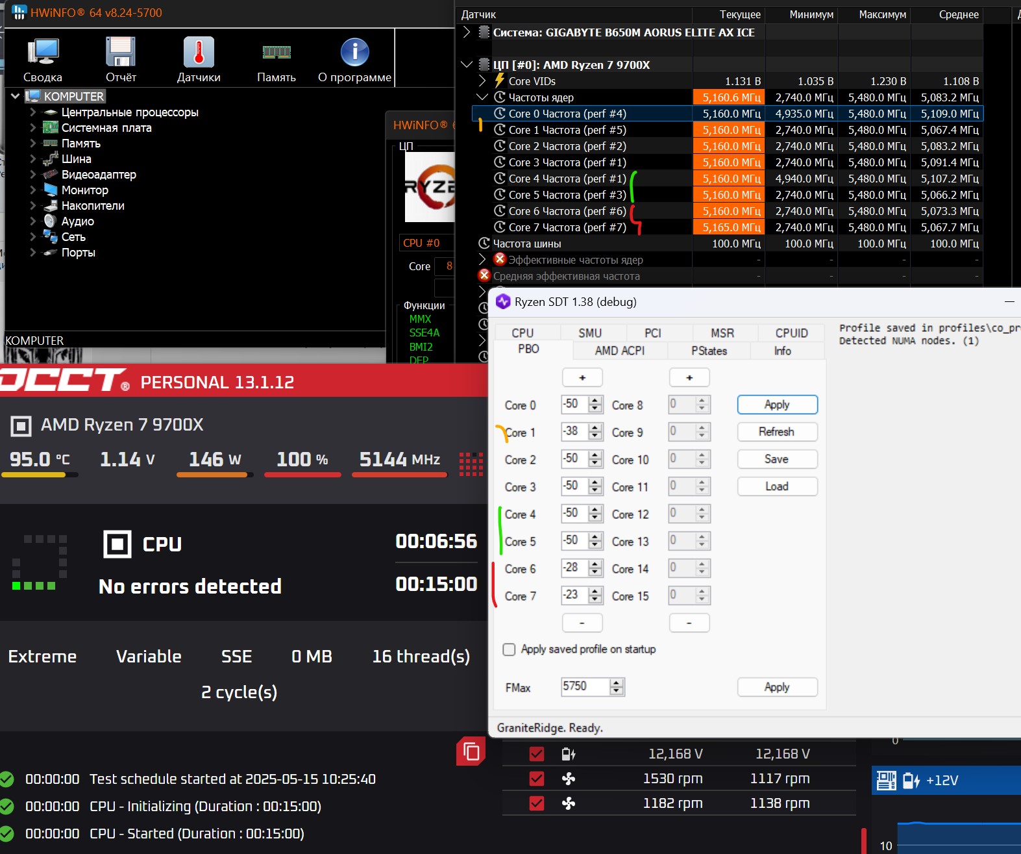Viewport: 1021px width, 854px height.
Task: Uncheck the checkbox in the 1182 rpm row
Action: tap(537, 803)
